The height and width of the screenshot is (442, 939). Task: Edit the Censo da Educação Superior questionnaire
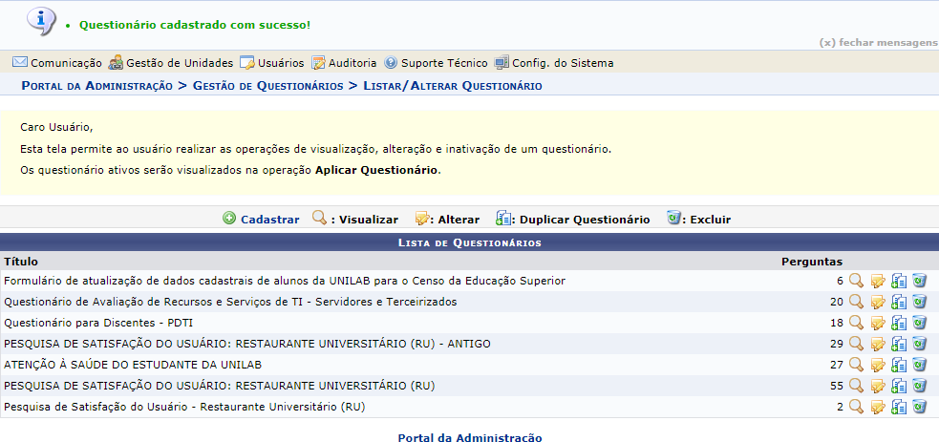tap(878, 281)
